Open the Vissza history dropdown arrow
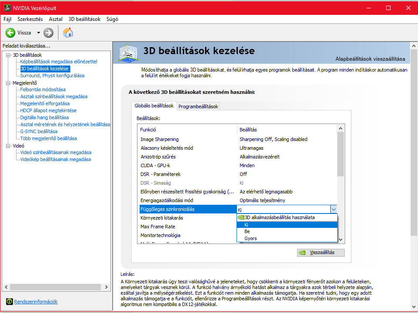This screenshot has height=313, width=418. tap(38, 33)
